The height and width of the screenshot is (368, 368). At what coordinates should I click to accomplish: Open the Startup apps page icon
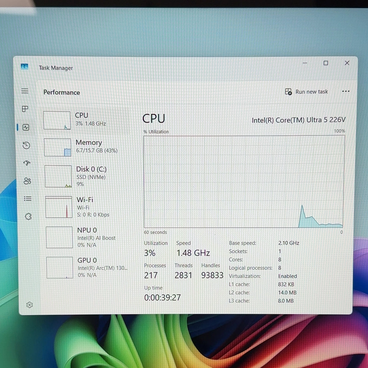click(27, 163)
